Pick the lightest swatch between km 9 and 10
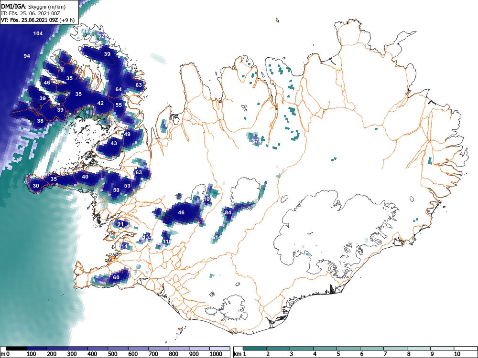This screenshot has height=358, width=478. coord(442,348)
